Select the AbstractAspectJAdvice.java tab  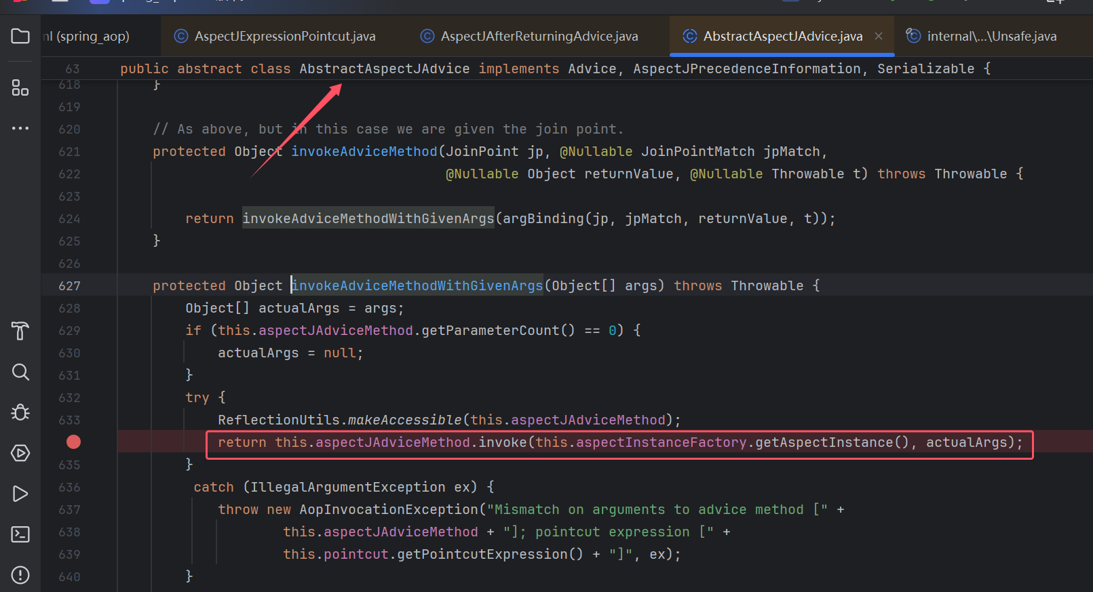tap(782, 36)
